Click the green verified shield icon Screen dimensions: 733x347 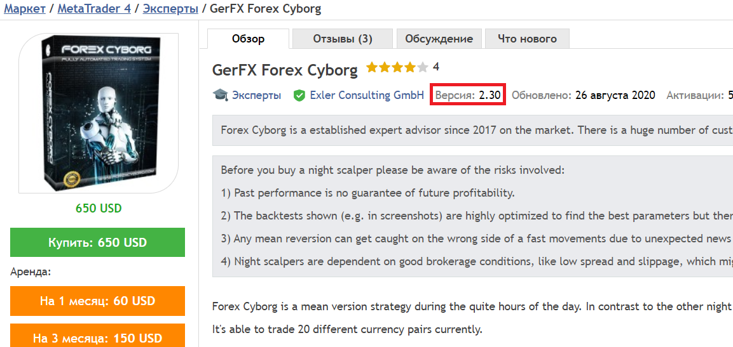[x=299, y=96]
